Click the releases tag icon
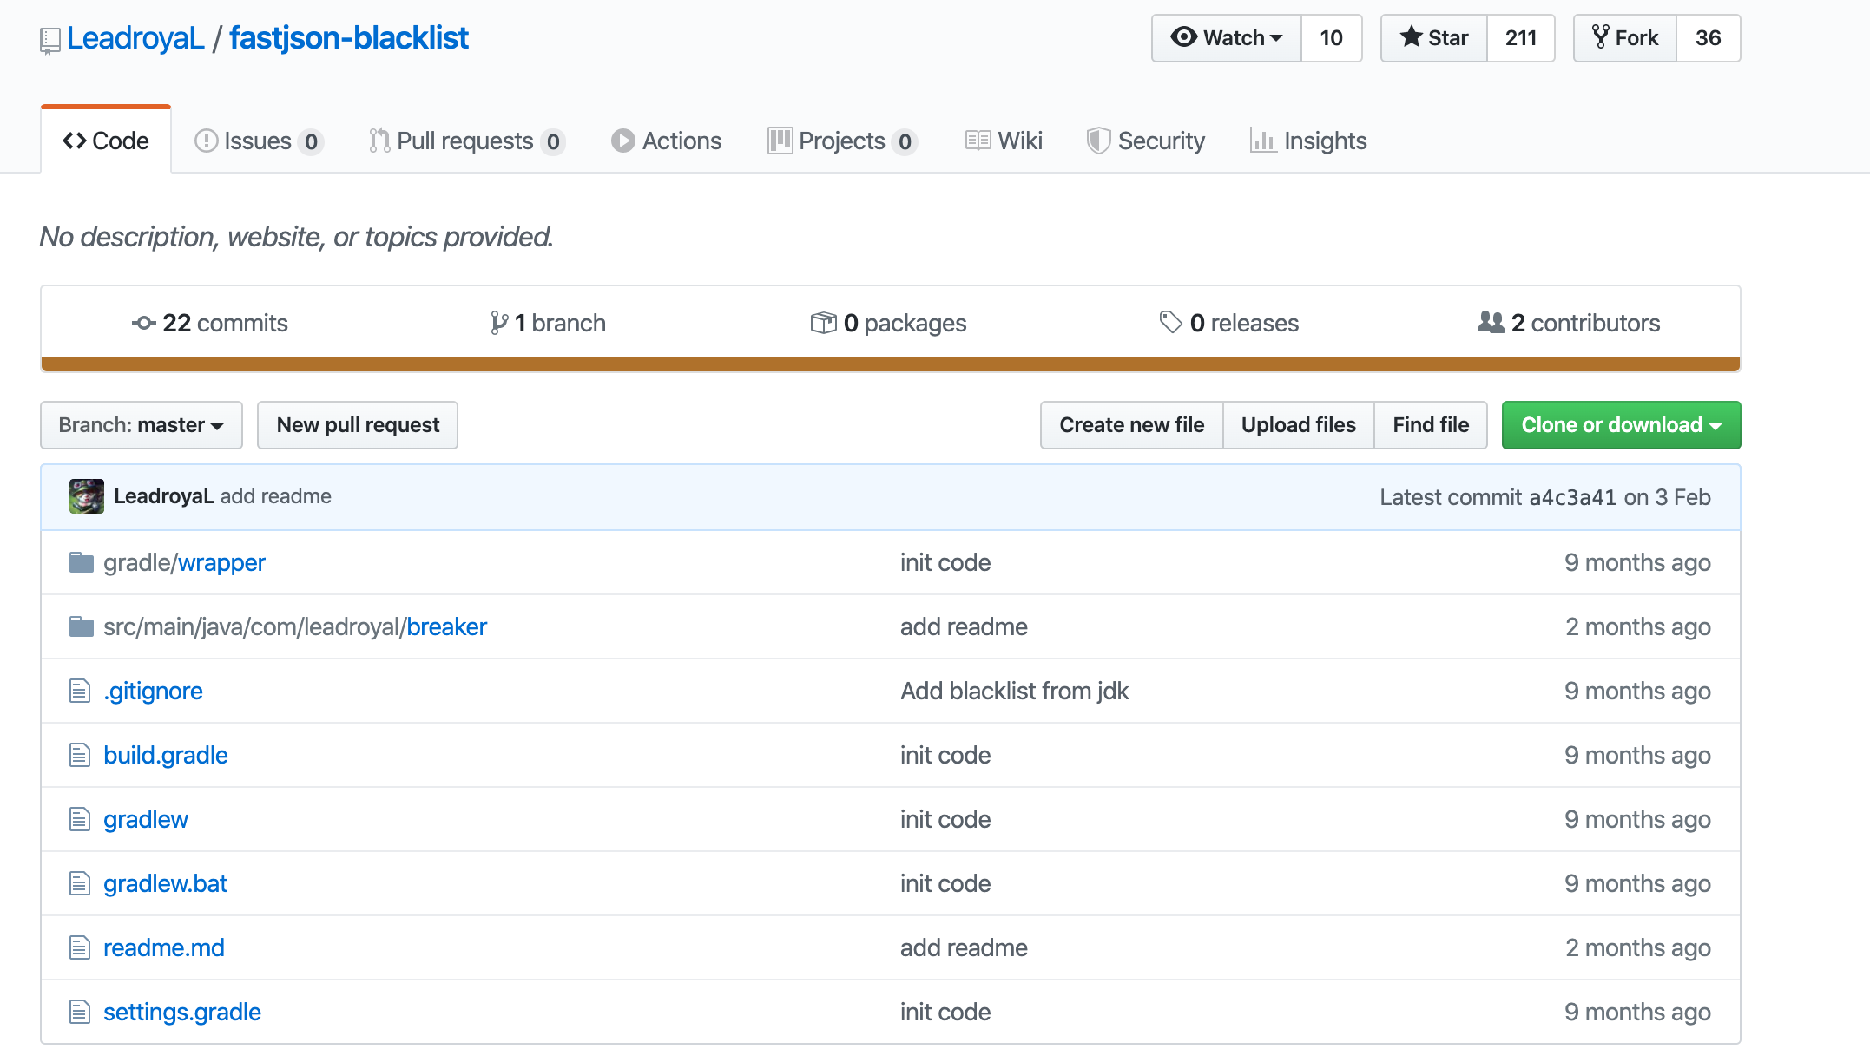Viewport: 1870px width, 1062px height. tap(1170, 323)
